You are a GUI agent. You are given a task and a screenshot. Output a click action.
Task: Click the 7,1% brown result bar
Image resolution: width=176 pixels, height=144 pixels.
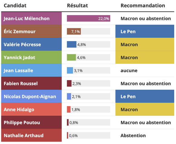tap(74, 31)
